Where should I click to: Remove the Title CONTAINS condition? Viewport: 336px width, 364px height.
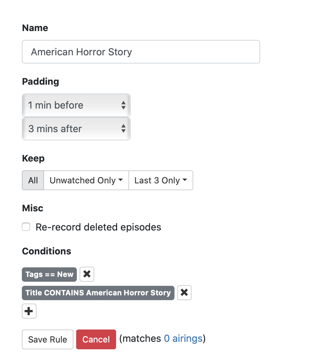[184, 293]
